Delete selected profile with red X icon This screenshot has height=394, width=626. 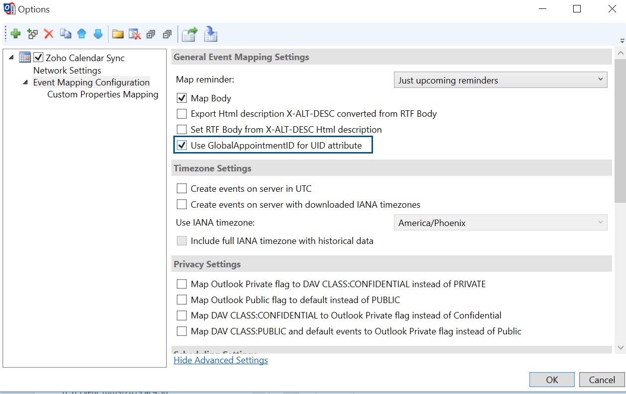[49, 34]
